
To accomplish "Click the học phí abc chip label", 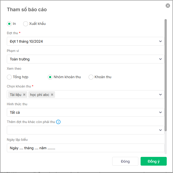I will (40, 95).
